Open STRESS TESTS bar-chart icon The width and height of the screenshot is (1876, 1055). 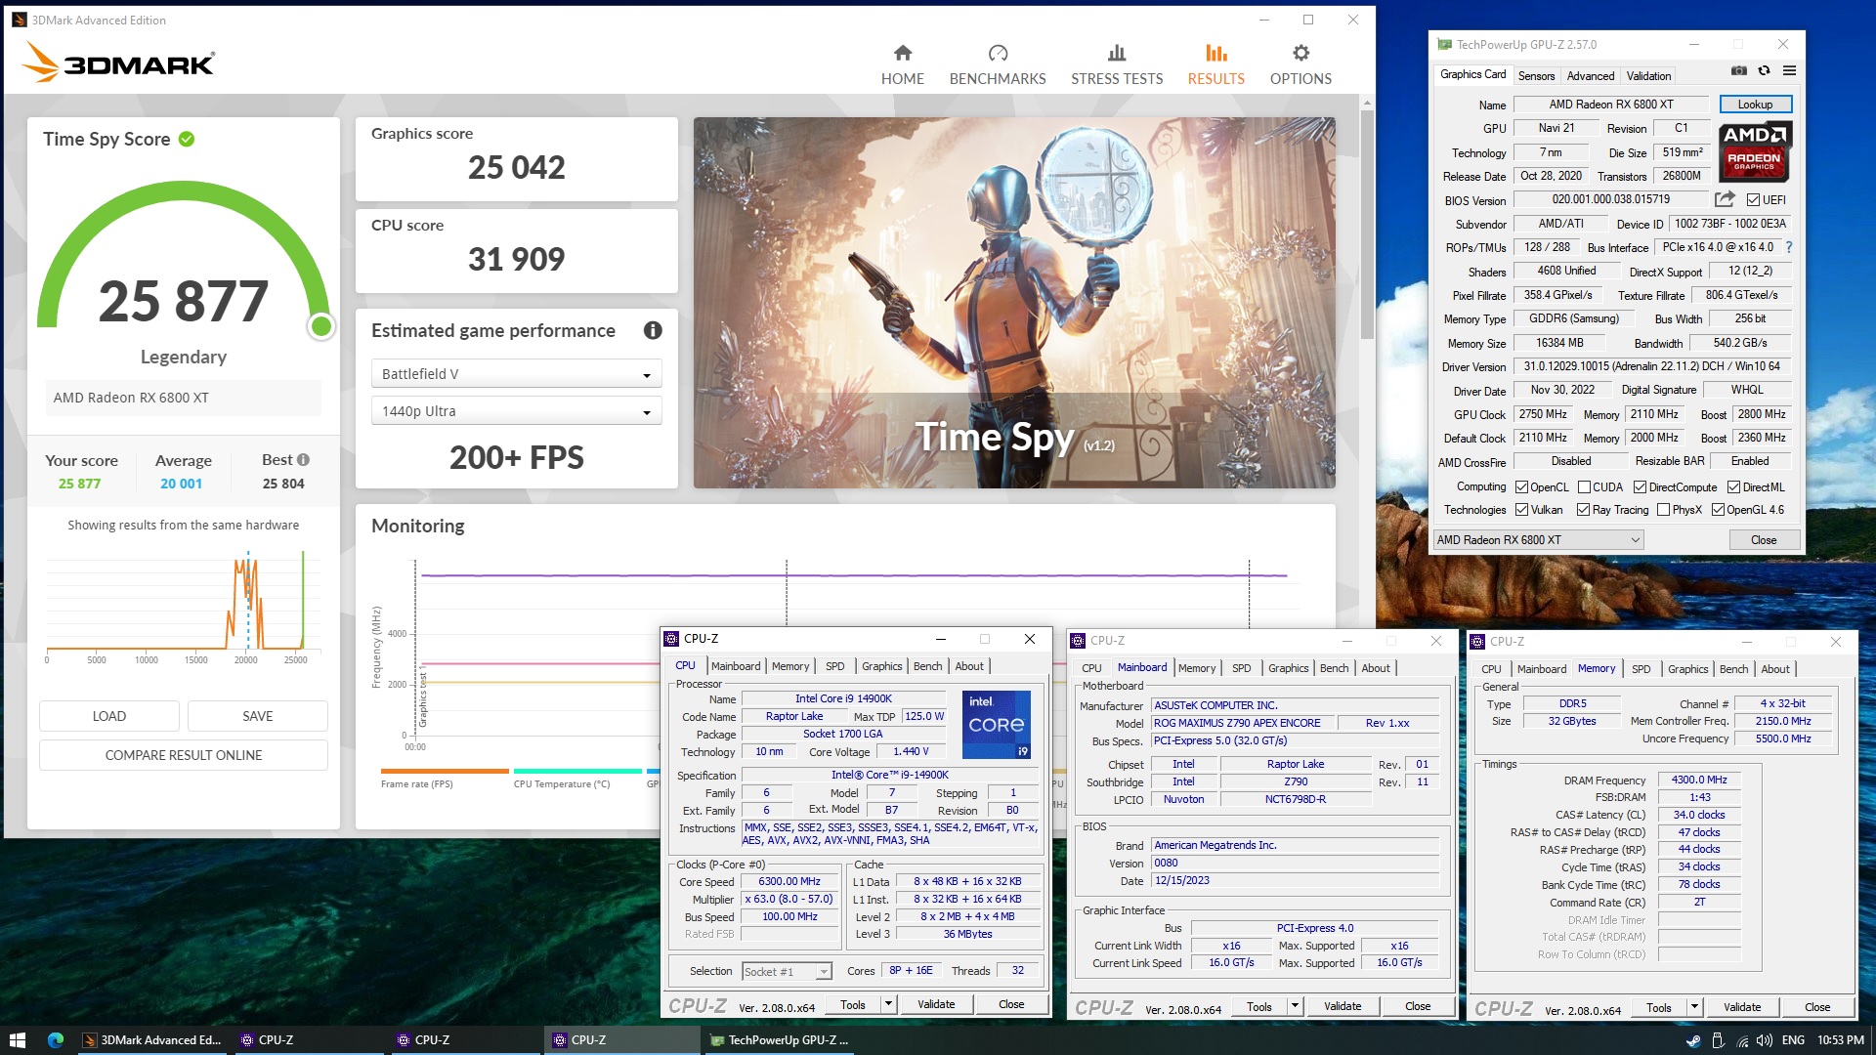coord(1117,53)
